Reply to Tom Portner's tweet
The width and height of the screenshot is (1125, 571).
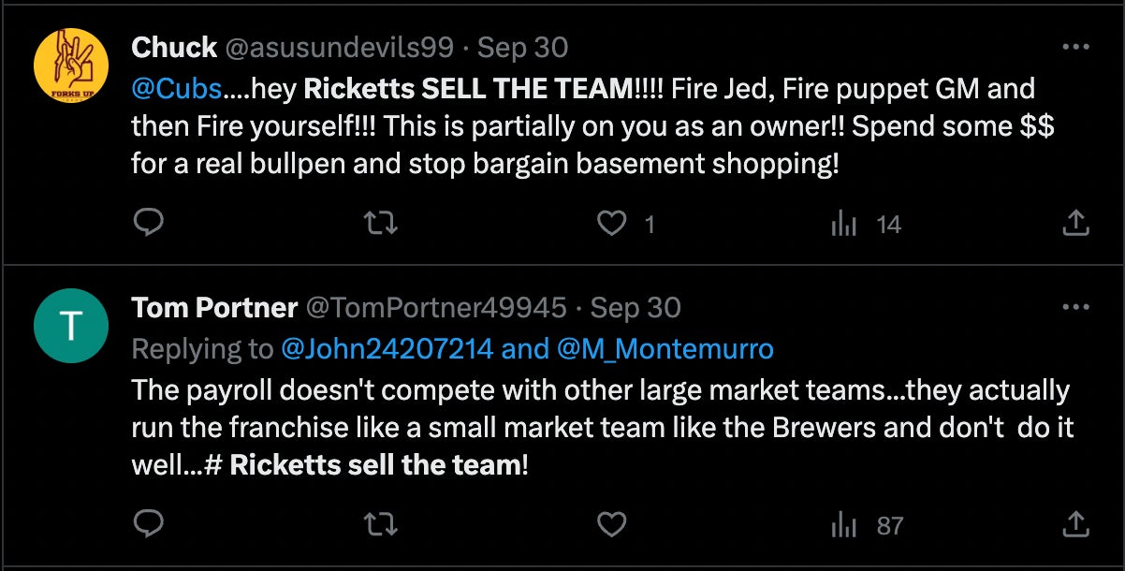click(149, 524)
